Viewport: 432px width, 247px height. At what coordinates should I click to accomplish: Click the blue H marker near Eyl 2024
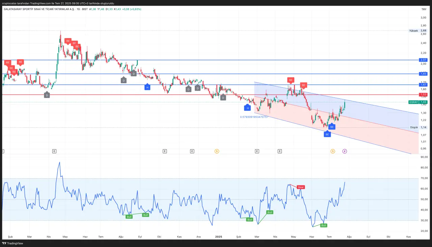tap(147, 87)
